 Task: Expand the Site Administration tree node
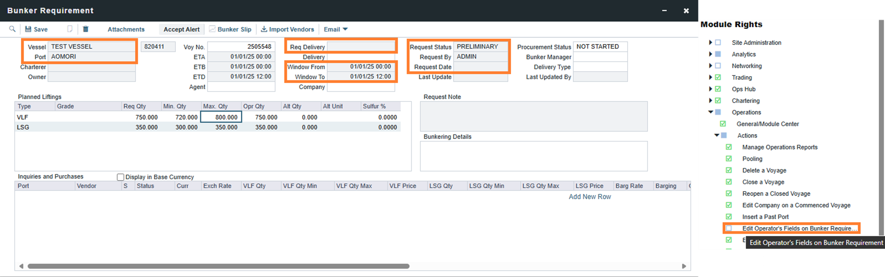click(710, 42)
